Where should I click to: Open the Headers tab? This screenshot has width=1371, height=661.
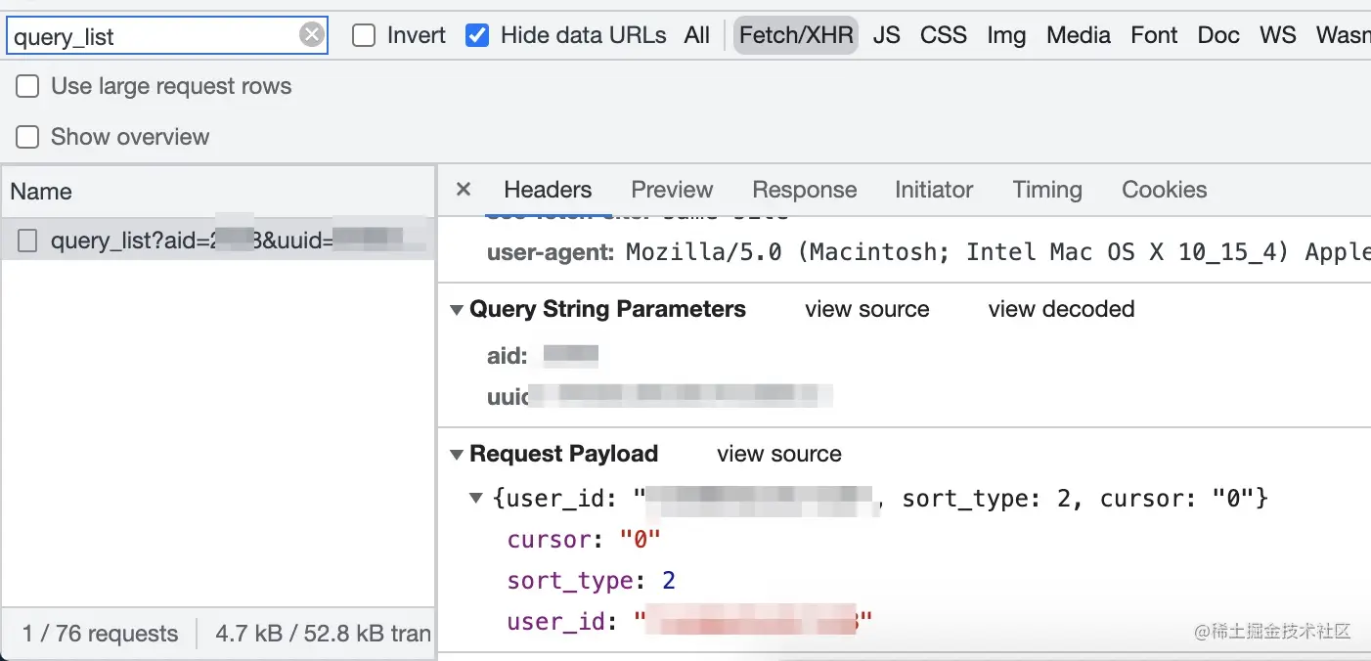coord(548,190)
